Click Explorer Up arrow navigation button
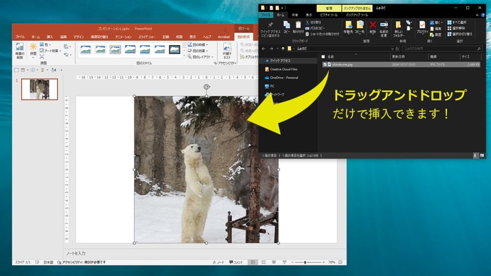This screenshot has height=276, width=491. [283, 49]
